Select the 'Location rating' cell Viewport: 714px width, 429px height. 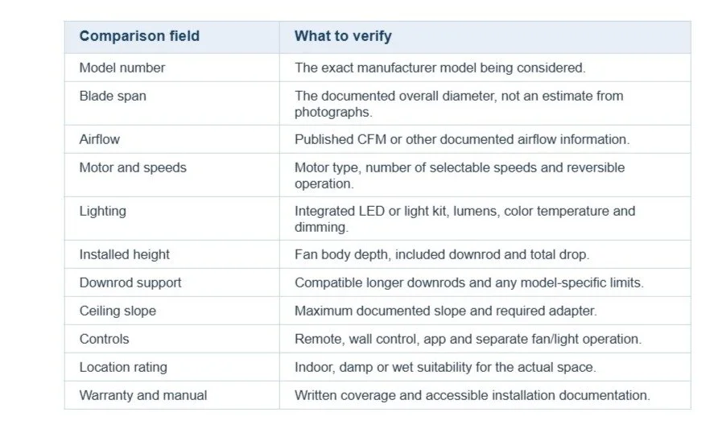[x=171, y=367]
